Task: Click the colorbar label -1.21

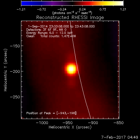Action: (x=21, y=9)
